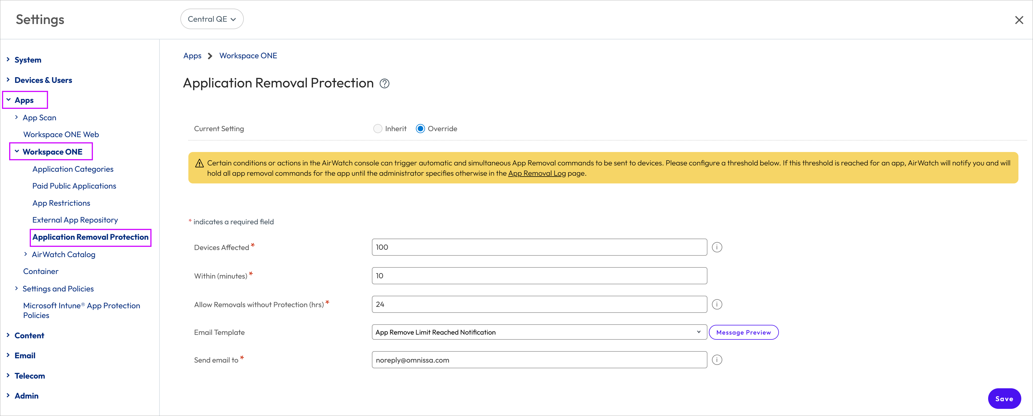Click the Send email to field
Image resolution: width=1033 pixels, height=416 pixels.
click(x=539, y=360)
